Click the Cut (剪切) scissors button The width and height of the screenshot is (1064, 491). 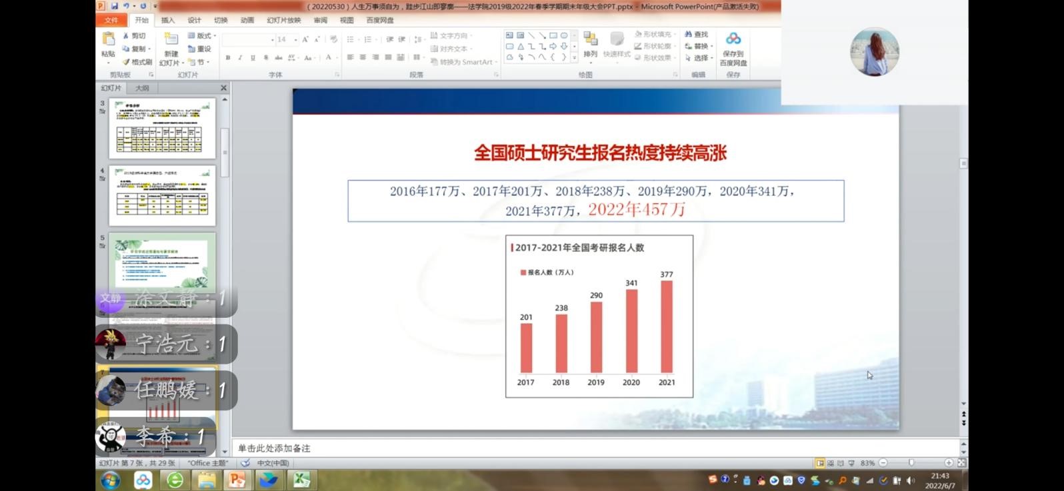tap(134, 36)
